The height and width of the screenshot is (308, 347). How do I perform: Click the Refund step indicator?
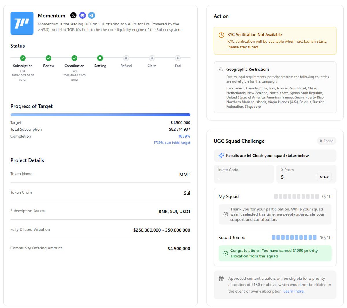tap(126, 58)
